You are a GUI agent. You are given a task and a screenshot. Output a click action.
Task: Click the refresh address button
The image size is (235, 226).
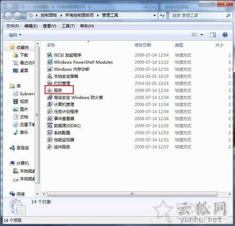click(162, 15)
